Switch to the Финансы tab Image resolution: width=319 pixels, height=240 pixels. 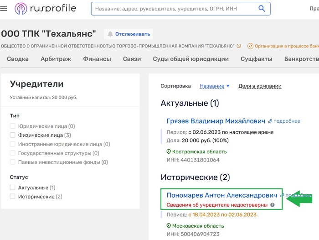coord(97,59)
